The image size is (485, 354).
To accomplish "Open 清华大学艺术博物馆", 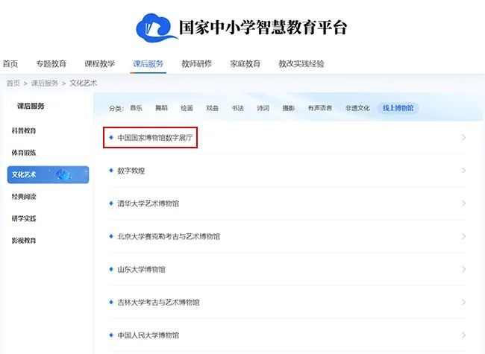I will point(148,203).
